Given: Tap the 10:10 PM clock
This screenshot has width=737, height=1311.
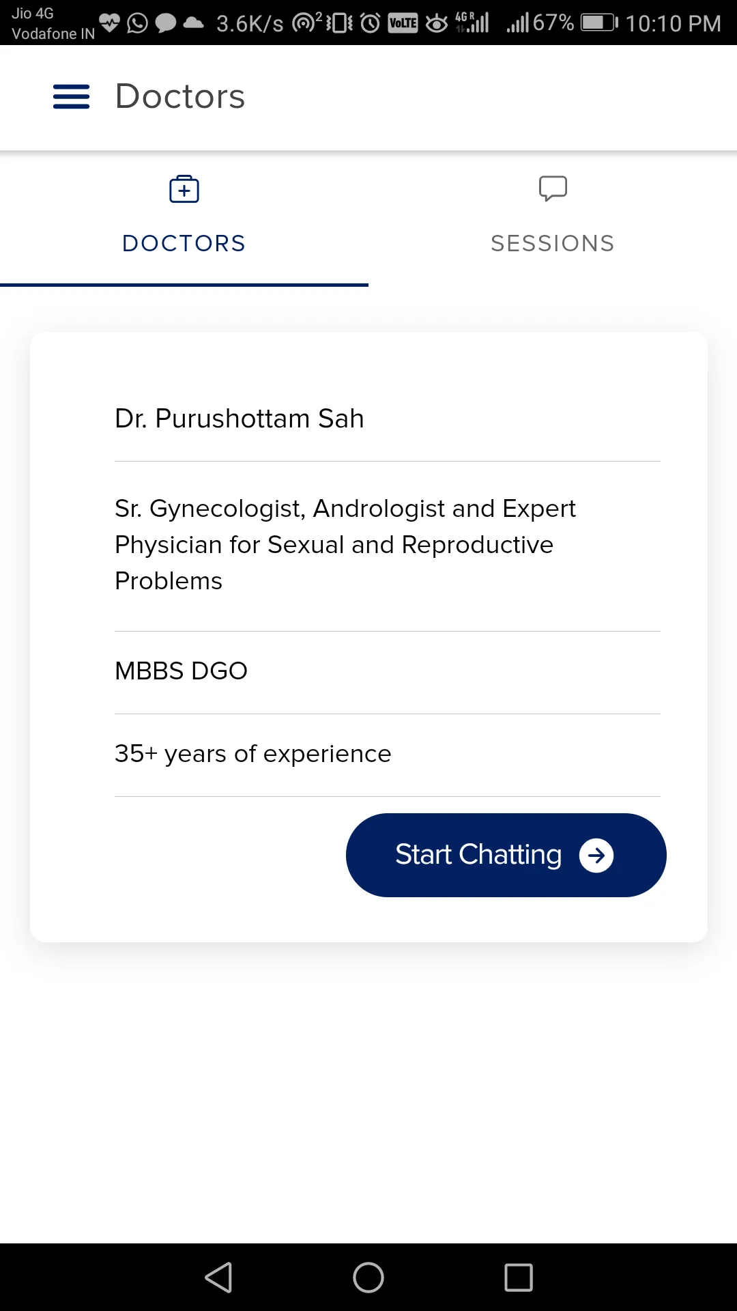Looking at the screenshot, I should point(674,24).
